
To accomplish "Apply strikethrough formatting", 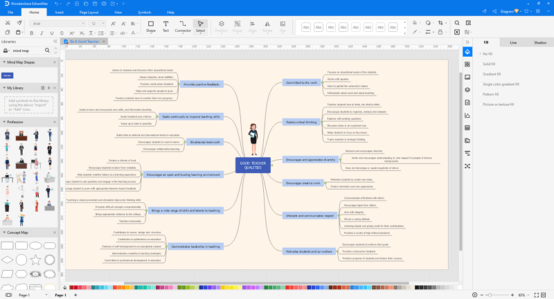I will (x=62, y=33).
